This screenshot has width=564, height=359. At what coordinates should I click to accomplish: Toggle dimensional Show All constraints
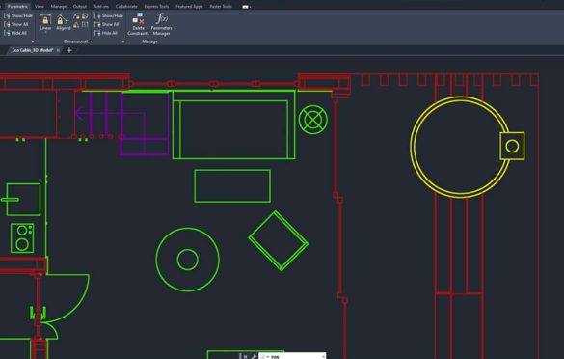(106, 24)
